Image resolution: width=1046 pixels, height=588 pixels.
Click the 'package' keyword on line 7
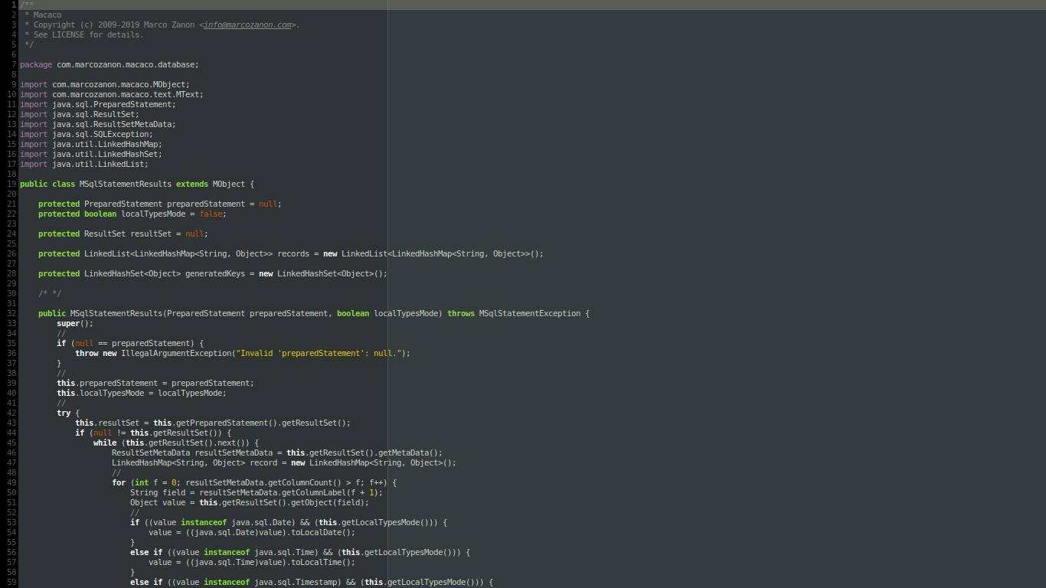[x=36, y=64]
